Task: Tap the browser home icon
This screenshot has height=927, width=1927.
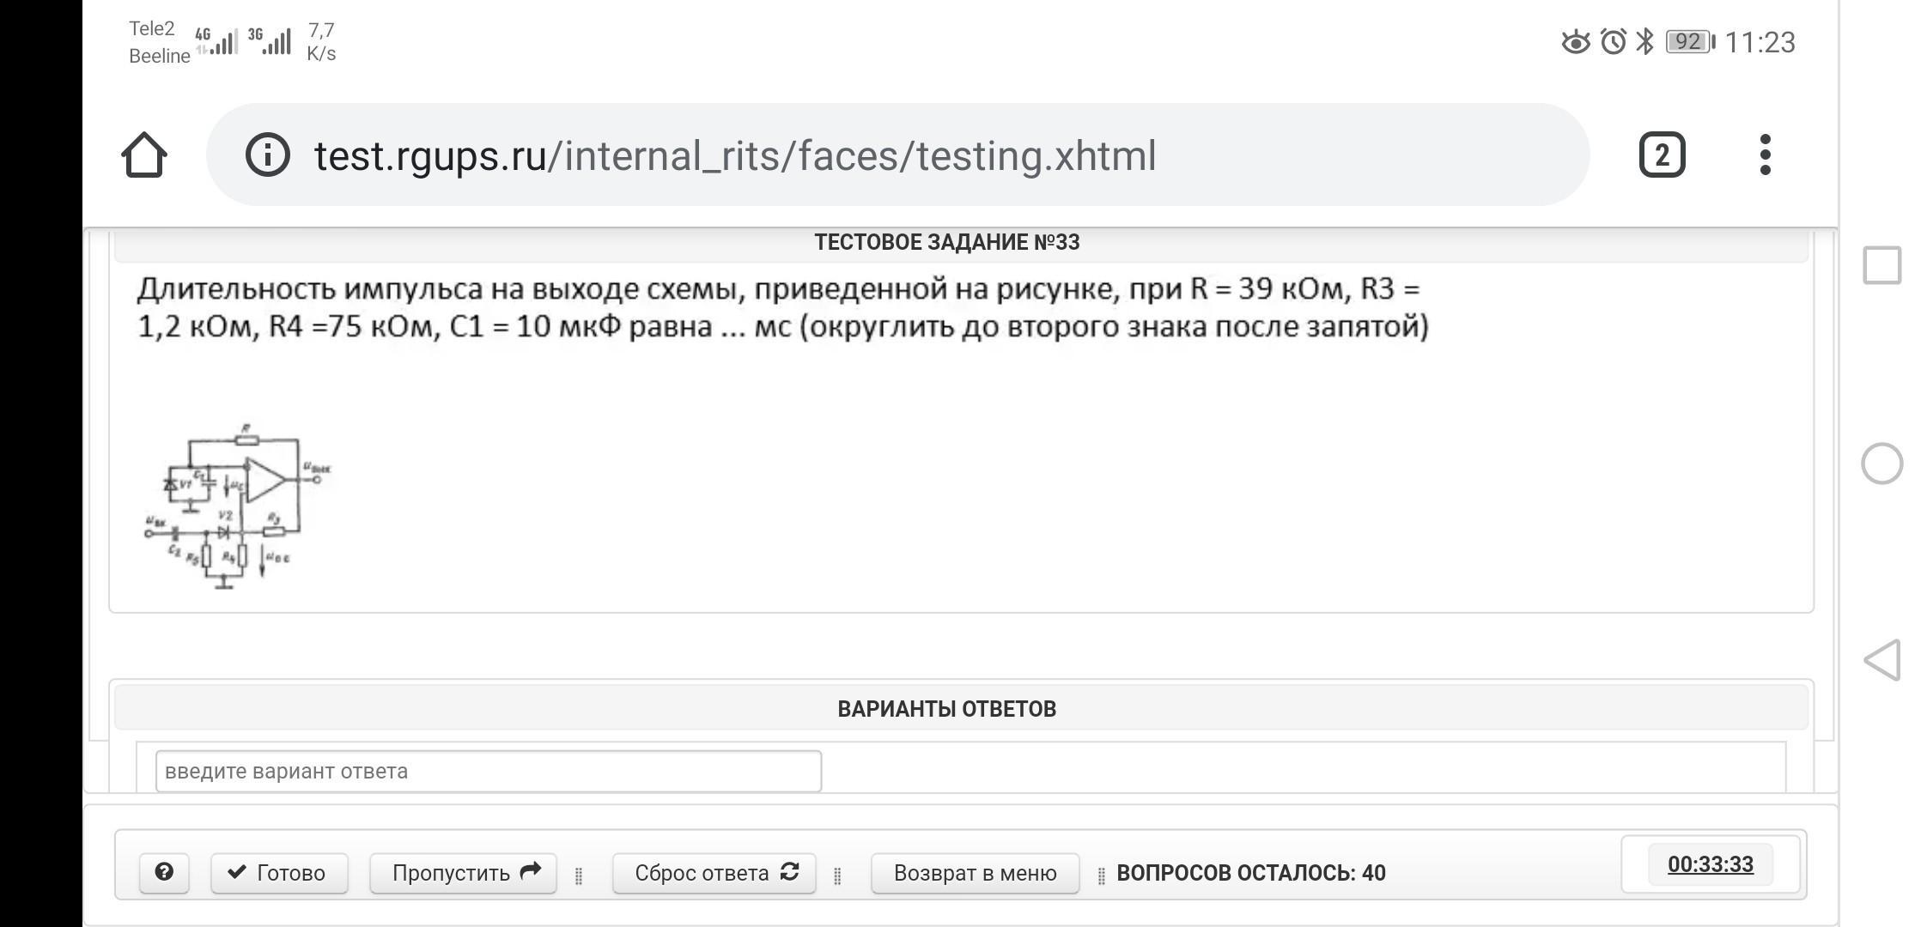Action: click(x=144, y=155)
